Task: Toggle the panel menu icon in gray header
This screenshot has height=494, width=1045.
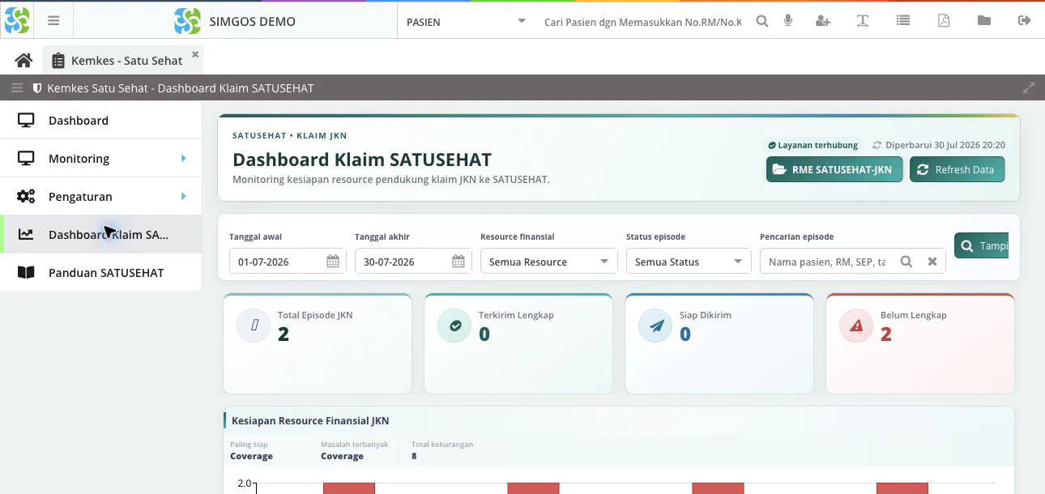Action: [17, 88]
